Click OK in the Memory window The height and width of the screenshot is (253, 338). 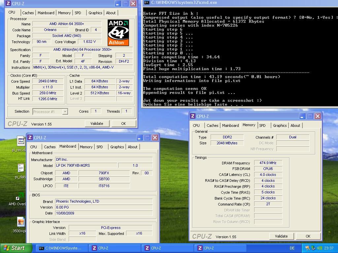[x=308, y=236]
